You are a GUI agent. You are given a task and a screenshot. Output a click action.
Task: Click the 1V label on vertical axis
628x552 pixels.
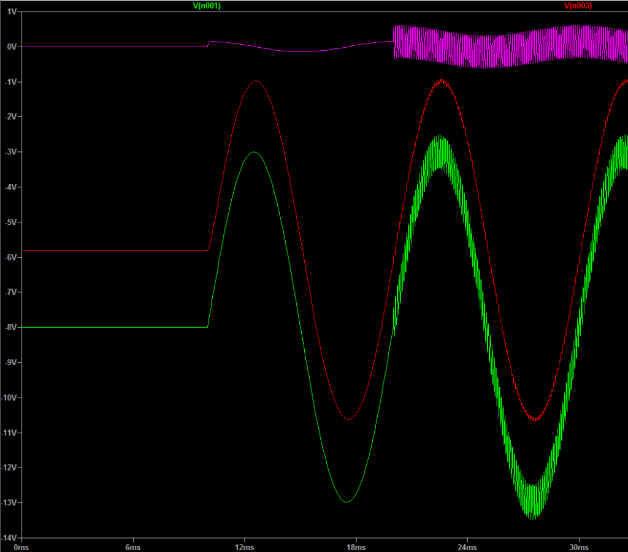(x=10, y=12)
